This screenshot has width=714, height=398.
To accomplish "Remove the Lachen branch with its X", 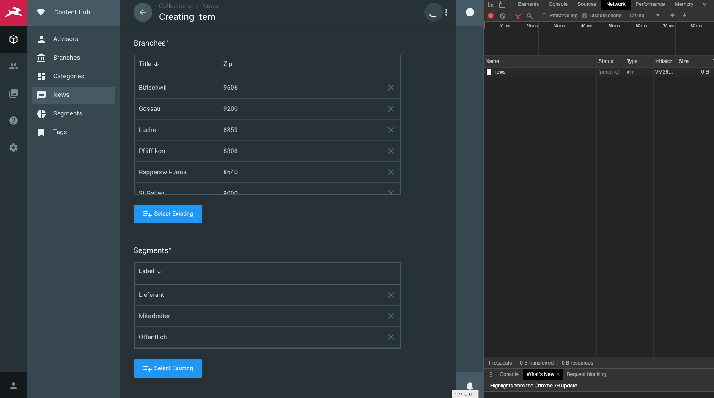I will (x=390, y=130).
